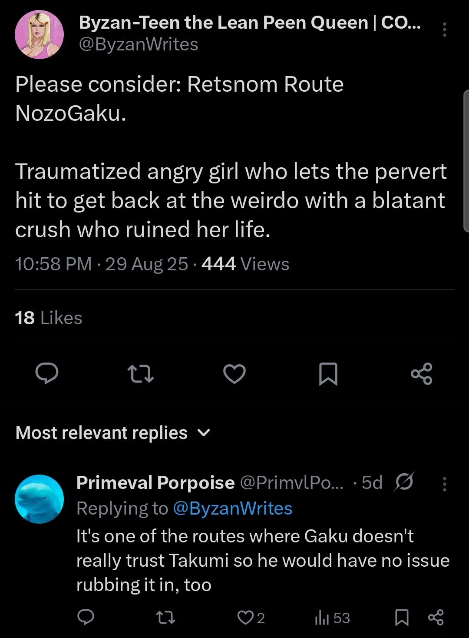Share the main ByzanWrites tweet
469x638 pixels.
422,374
